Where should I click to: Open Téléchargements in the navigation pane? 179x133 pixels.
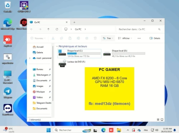pyautogui.click(x=42, y=75)
